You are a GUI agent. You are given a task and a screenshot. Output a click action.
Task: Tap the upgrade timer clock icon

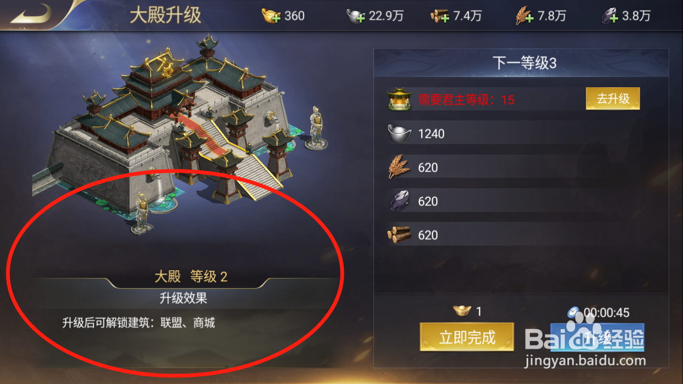point(574,312)
